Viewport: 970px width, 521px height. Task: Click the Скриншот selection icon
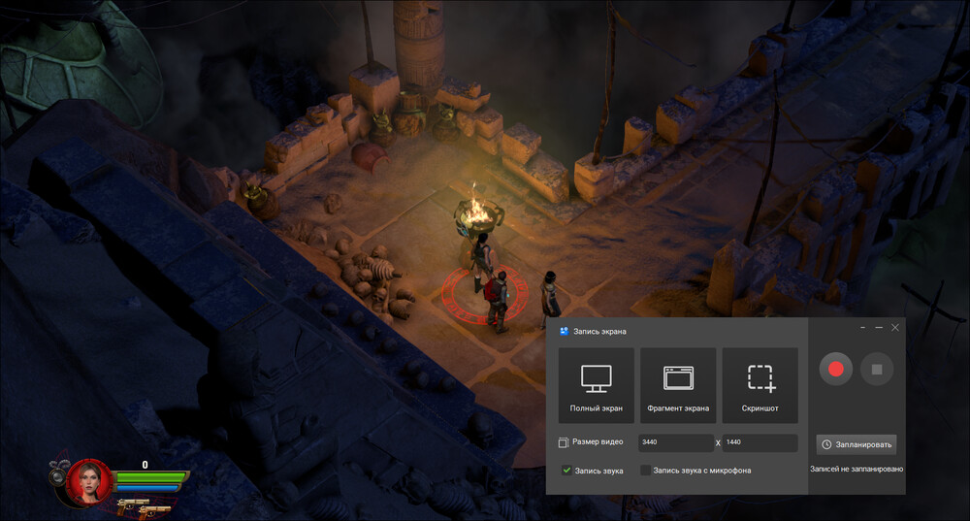point(760,385)
